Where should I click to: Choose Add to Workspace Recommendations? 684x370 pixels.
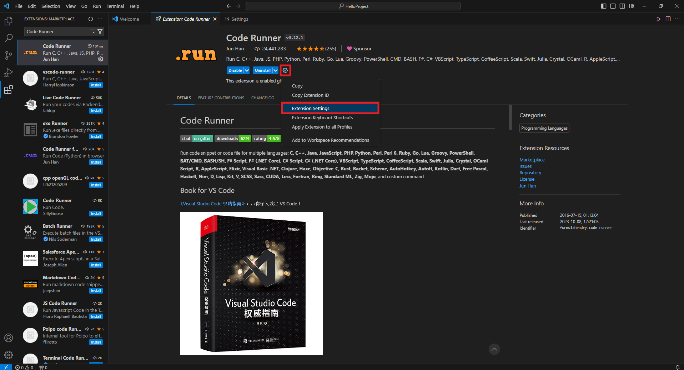coord(331,140)
